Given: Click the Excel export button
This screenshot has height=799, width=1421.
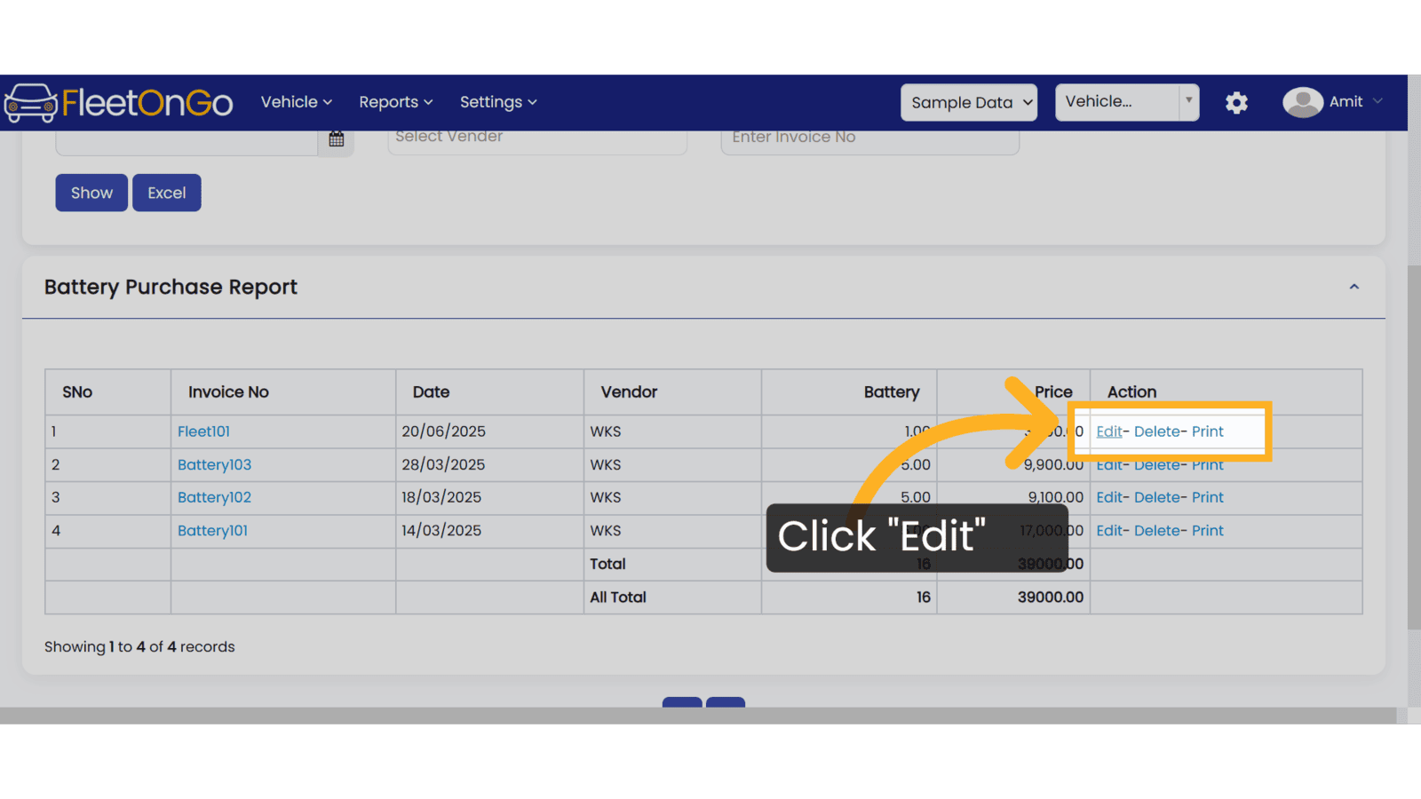Looking at the screenshot, I should 167,193.
